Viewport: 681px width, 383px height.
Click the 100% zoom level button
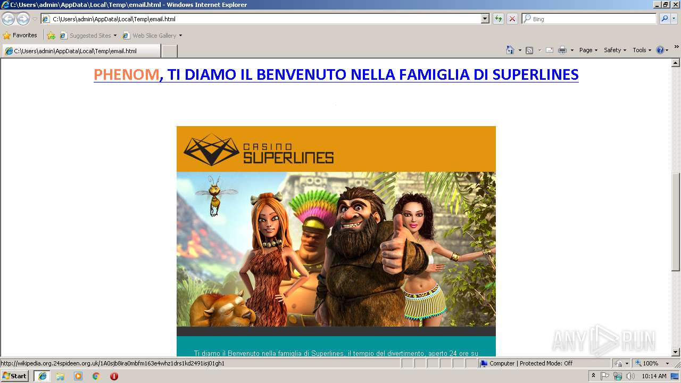[646, 363]
